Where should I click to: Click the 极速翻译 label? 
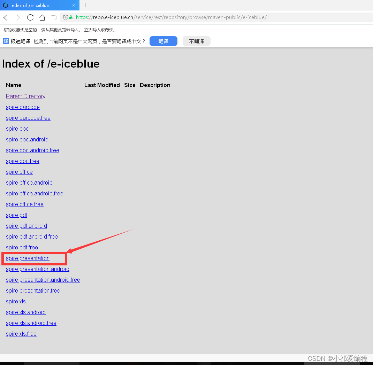click(x=21, y=41)
